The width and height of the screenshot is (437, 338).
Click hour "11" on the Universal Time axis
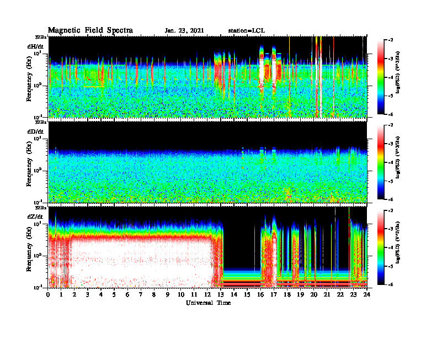194,294
